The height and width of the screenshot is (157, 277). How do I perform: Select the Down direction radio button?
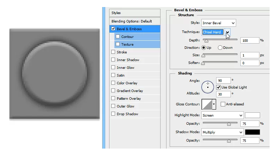(x=220, y=48)
